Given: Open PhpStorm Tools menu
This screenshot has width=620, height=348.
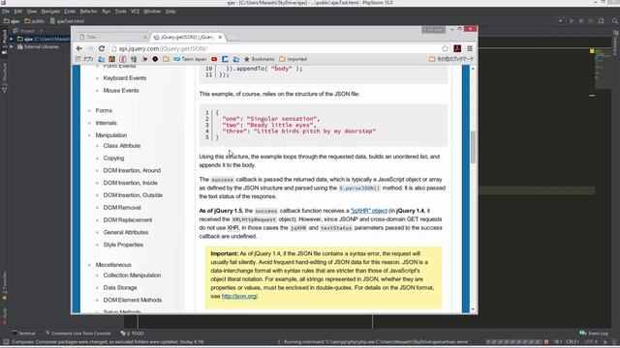Looking at the screenshot, I should point(120,12).
